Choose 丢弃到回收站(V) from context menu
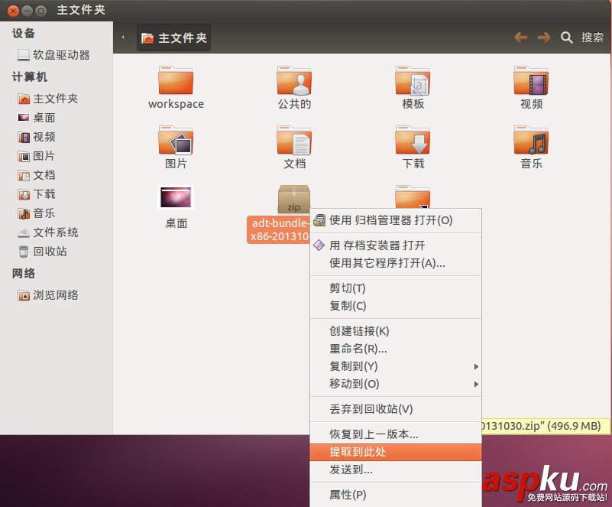 (x=395, y=409)
